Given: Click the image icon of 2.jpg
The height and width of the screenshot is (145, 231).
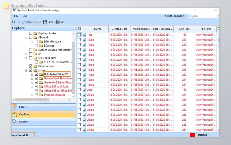Looking at the screenshot, I should [85, 90].
